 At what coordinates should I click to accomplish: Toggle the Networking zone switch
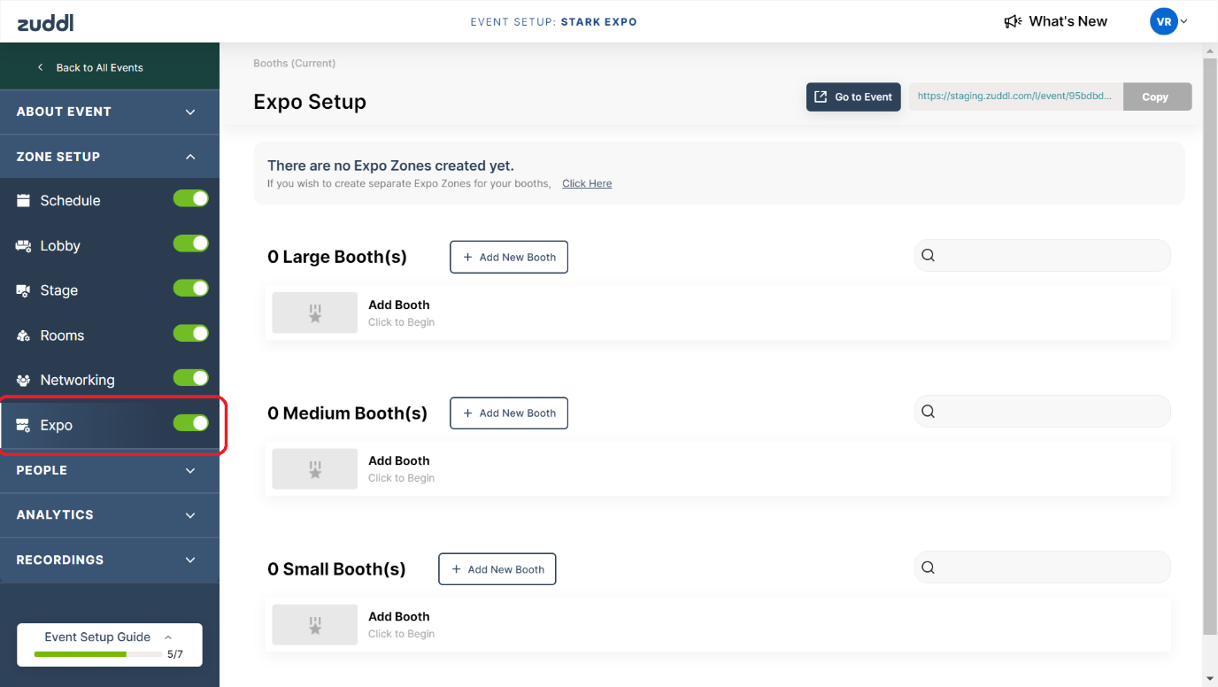pos(190,378)
